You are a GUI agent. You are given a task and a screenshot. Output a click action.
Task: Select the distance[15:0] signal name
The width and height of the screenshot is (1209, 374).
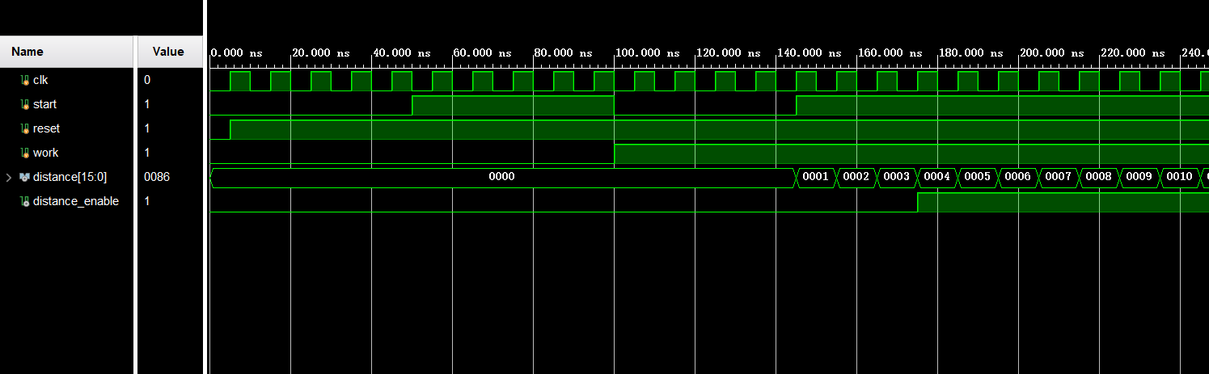click(70, 177)
